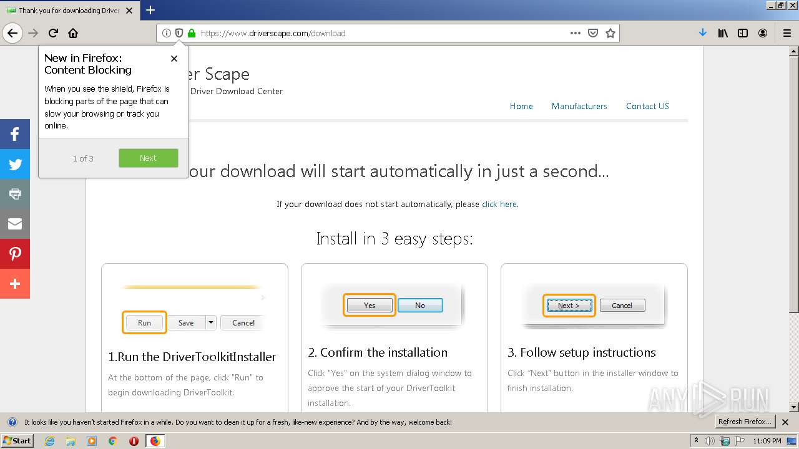799x449 pixels.
Task: Share the page by email
Action: [15, 224]
